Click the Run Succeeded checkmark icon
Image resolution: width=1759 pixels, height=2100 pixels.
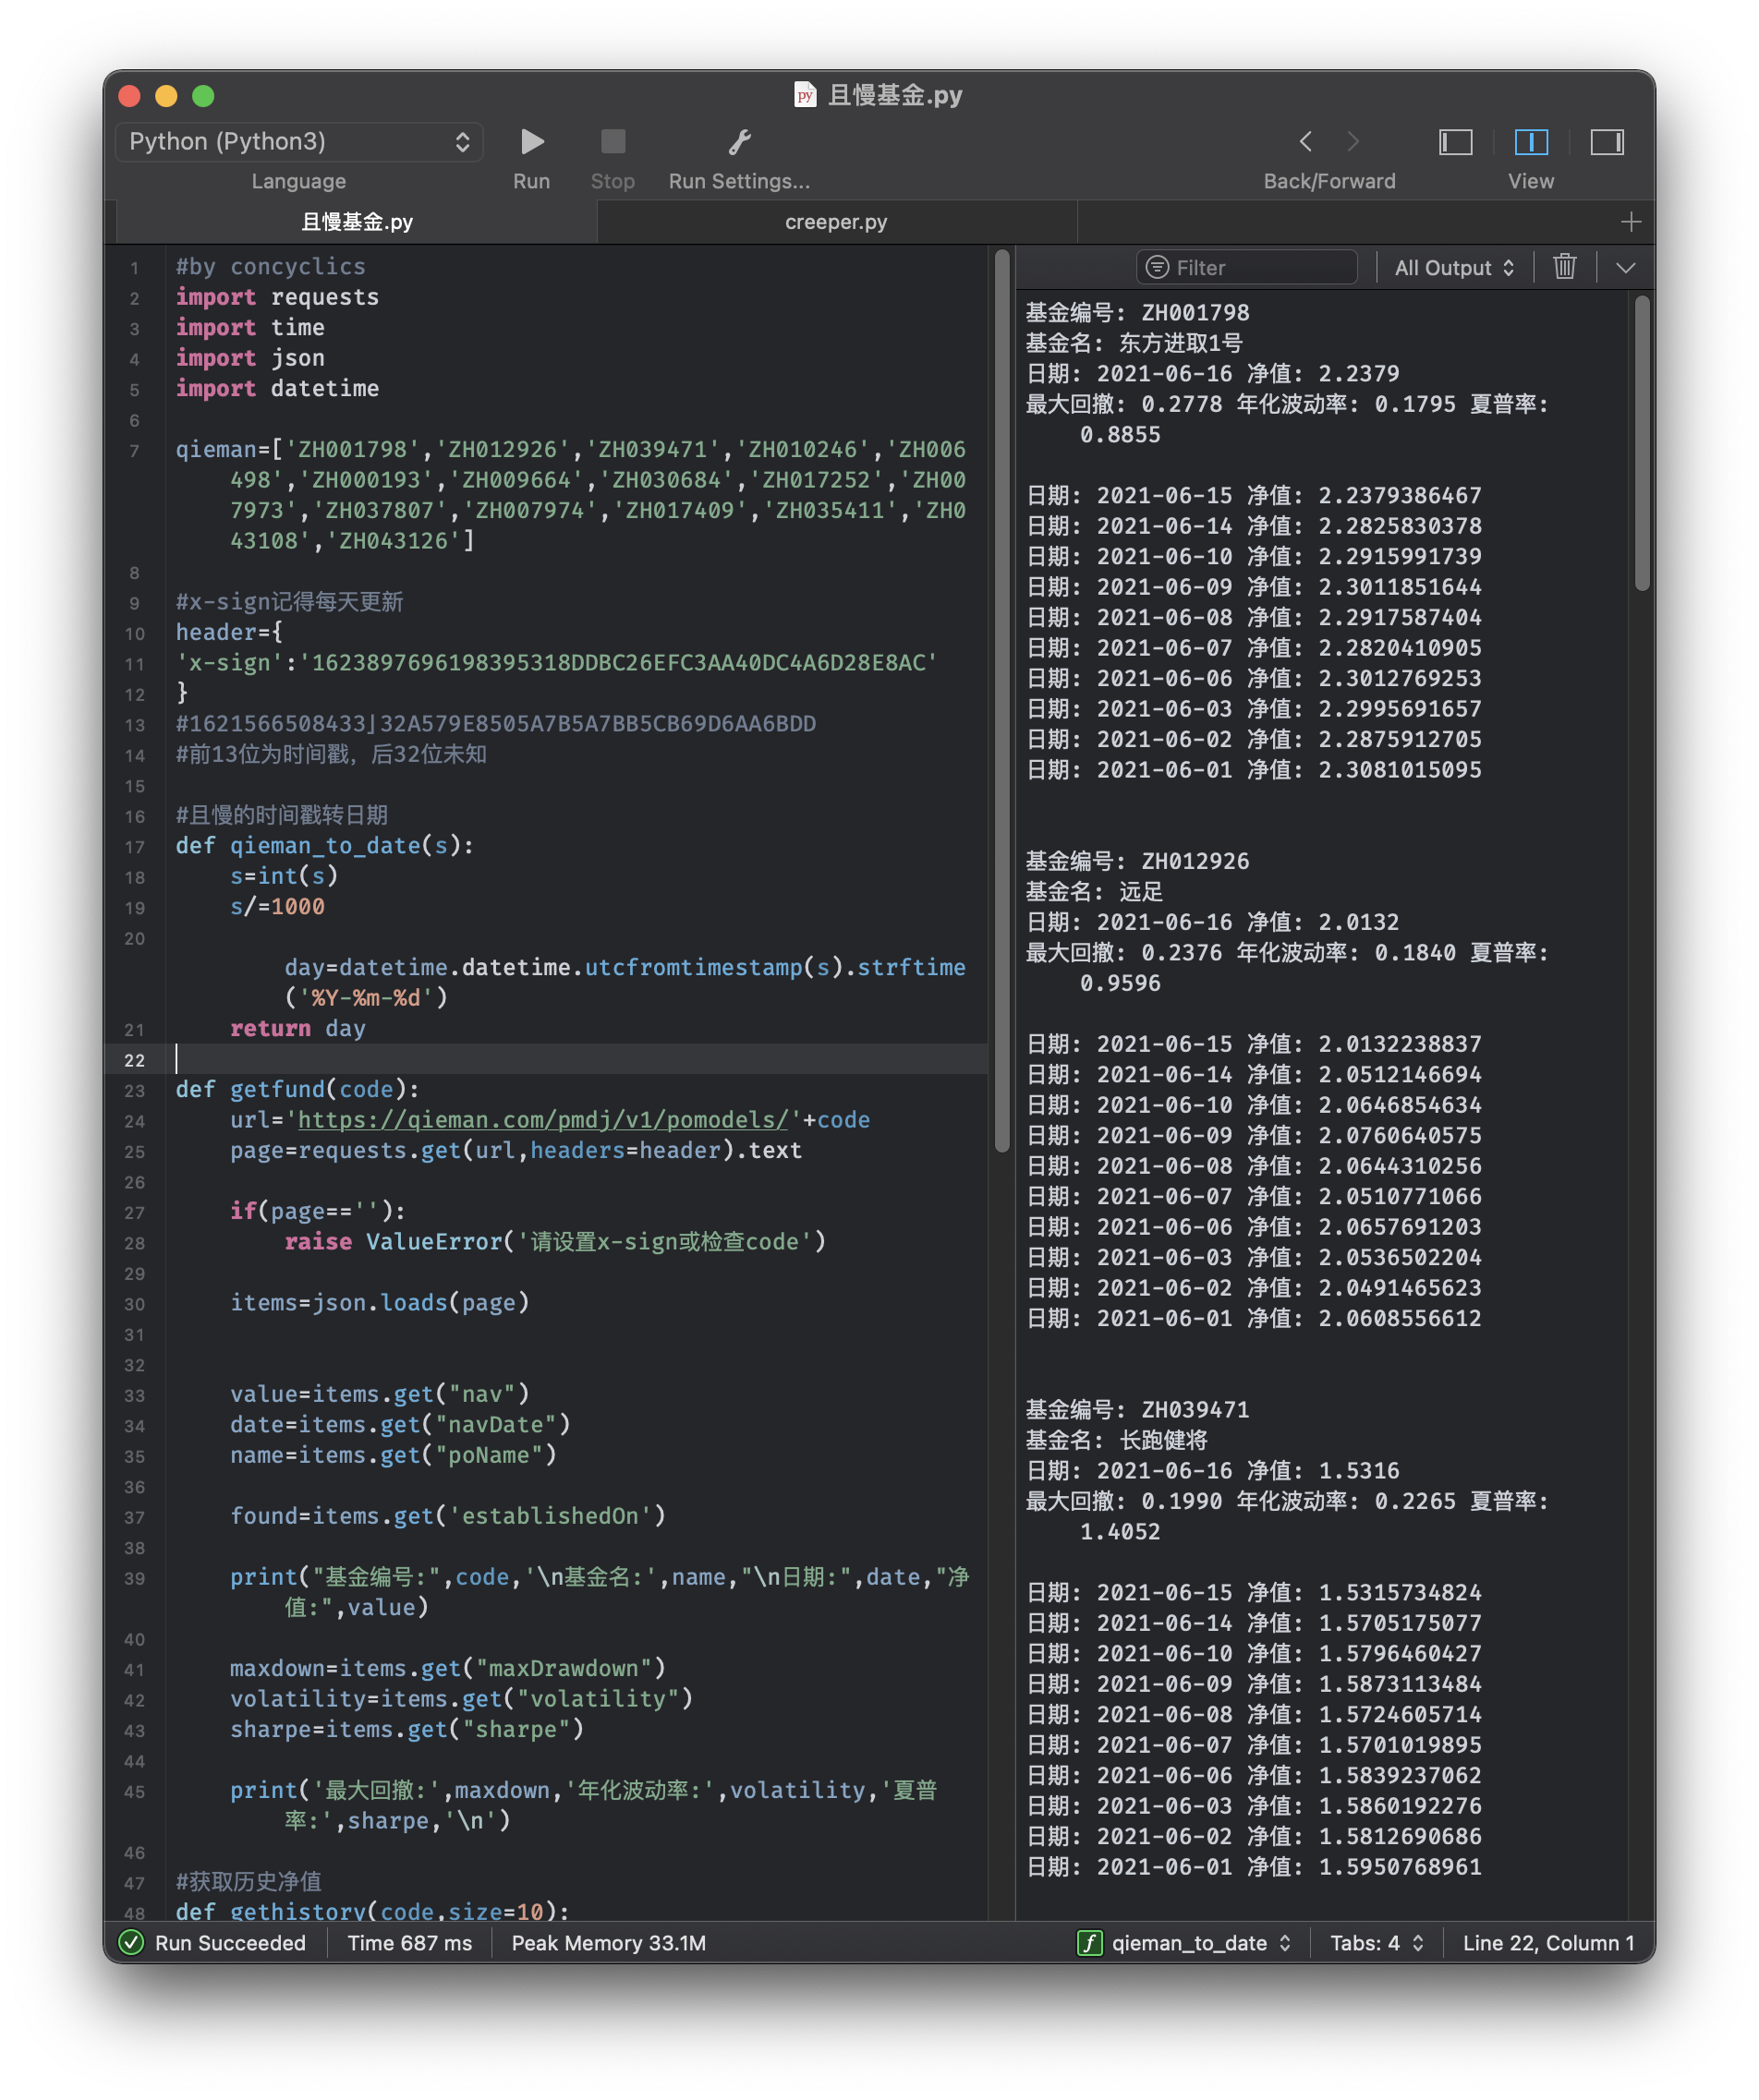click(131, 1942)
